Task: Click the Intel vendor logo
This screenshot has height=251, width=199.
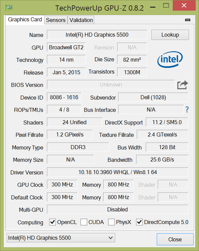Action: 170,59
